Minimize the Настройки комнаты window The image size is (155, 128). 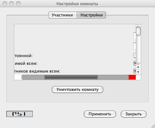tap(12, 4)
